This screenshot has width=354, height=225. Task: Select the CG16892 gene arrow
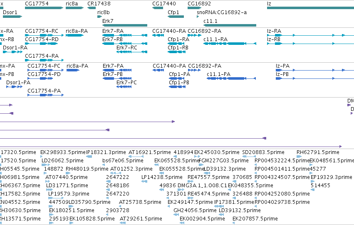[194, 8]
